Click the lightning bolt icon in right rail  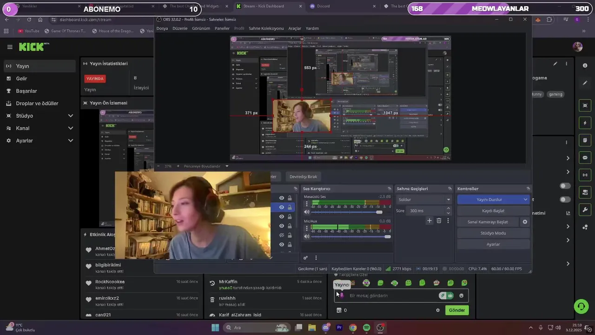coord(585,123)
